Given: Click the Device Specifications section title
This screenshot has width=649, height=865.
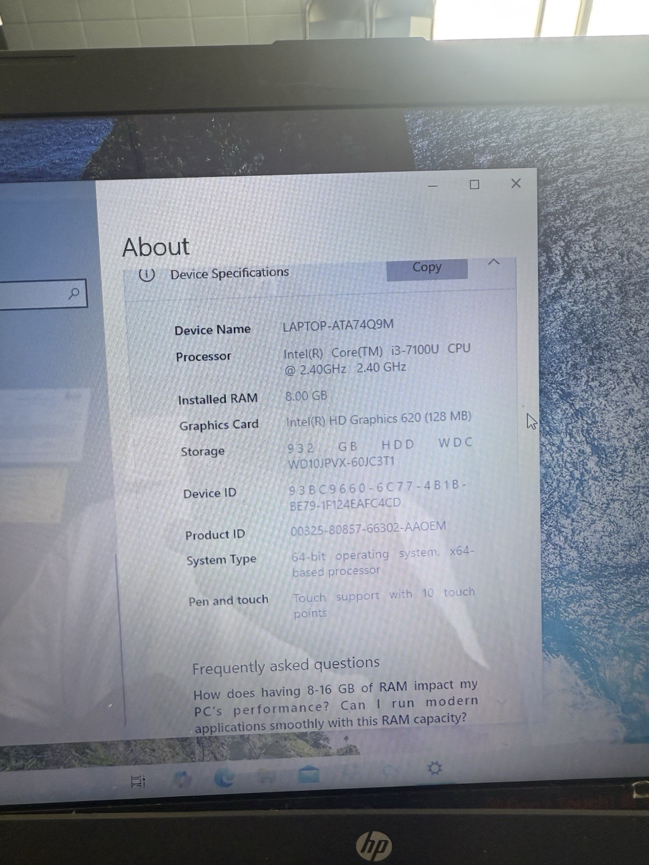Looking at the screenshot, I should (230, 273).
